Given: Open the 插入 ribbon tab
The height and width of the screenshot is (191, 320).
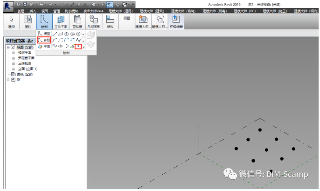Looking at the screenshot, I should (x=33, y=10).
